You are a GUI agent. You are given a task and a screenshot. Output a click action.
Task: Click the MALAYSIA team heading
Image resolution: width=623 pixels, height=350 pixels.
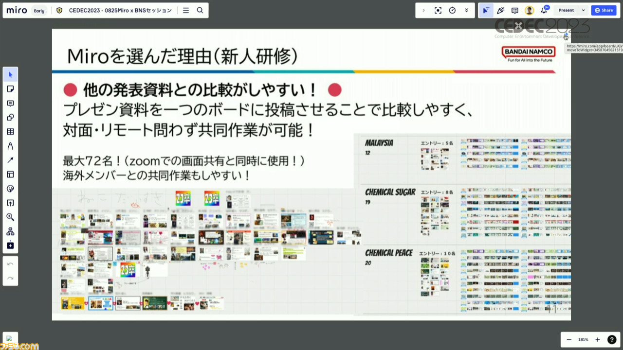(379, 143)
